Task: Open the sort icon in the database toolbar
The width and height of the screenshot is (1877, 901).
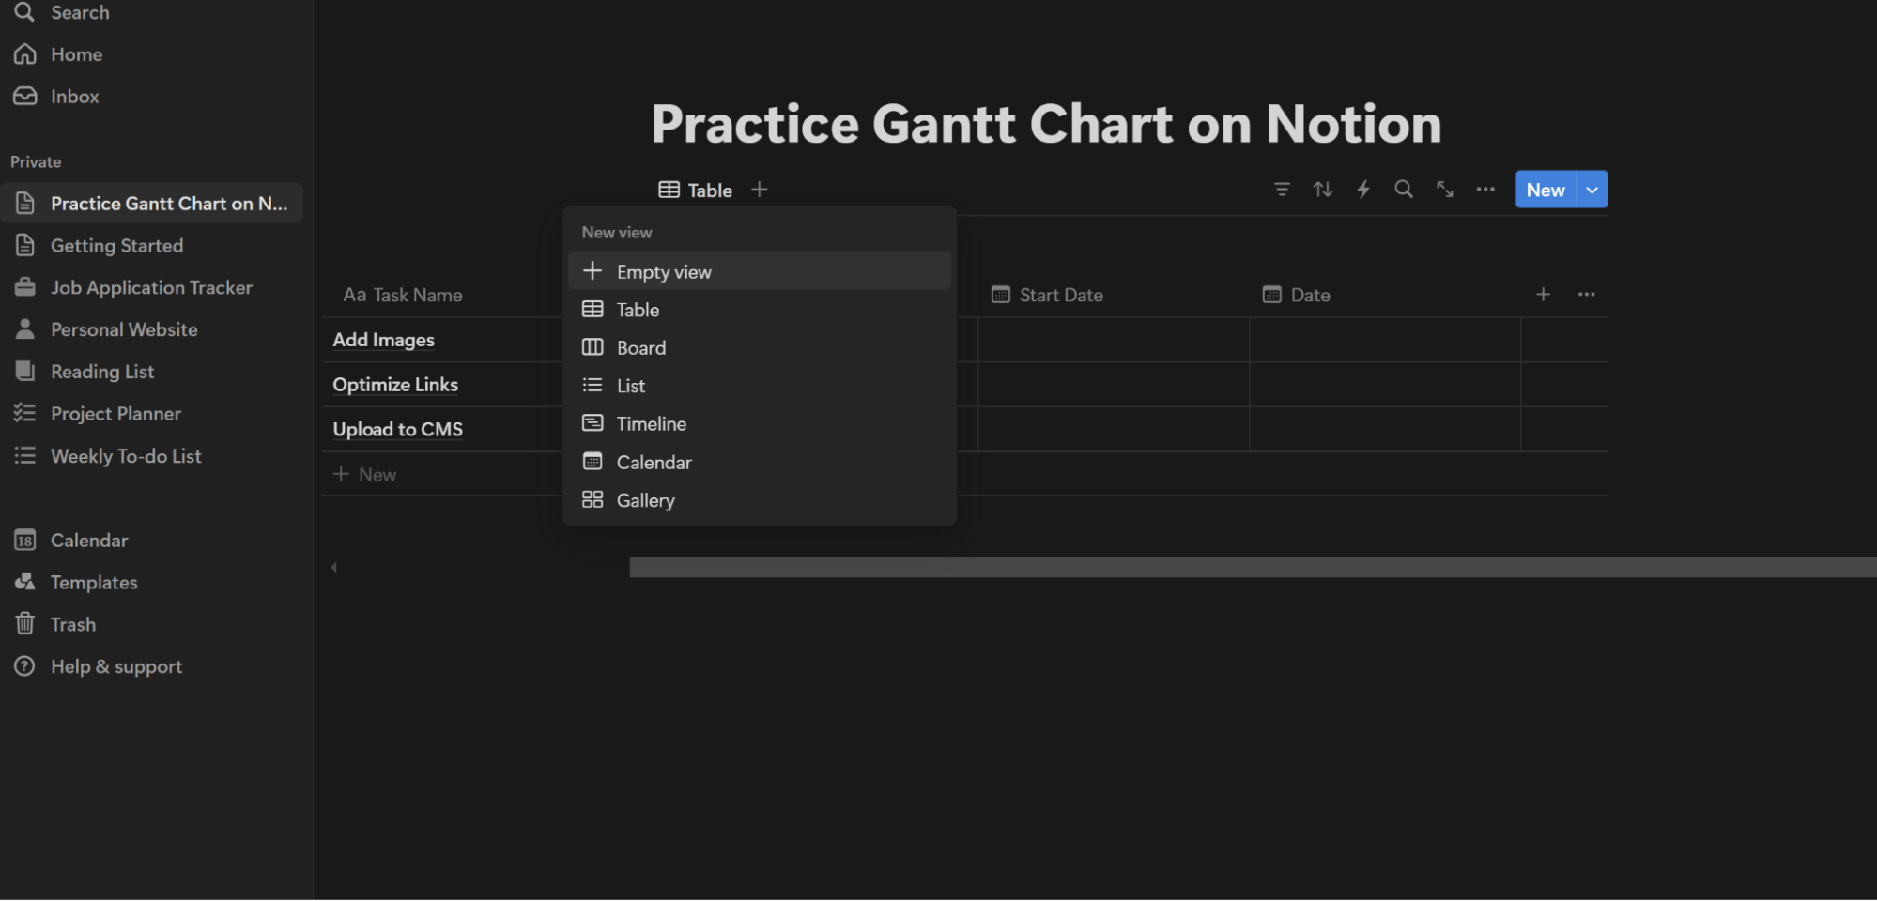Action: point(1323,189)
